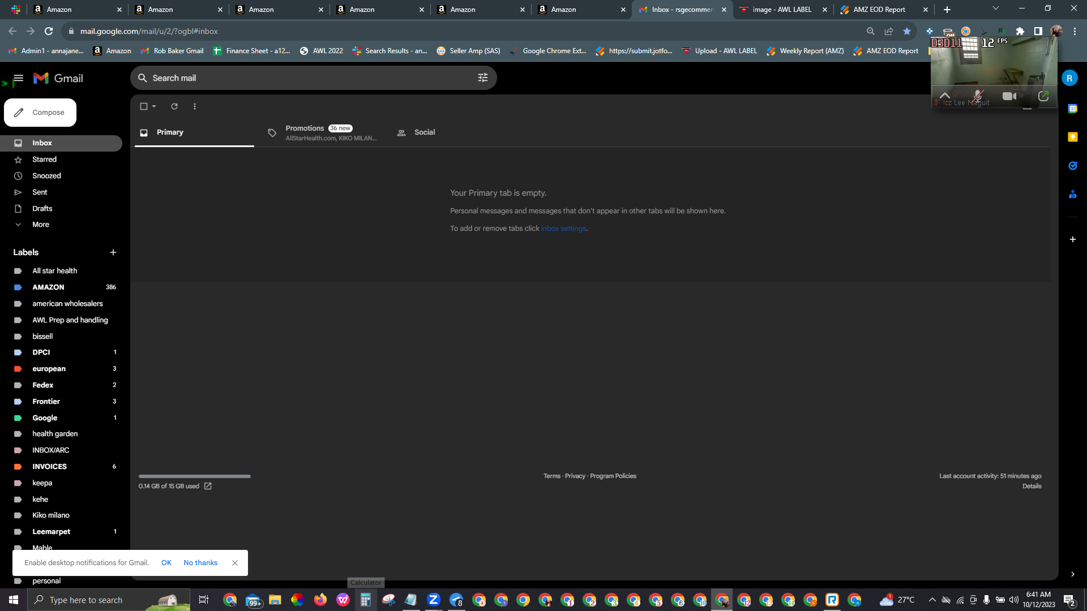Image resolution: width=1087 pixels, height=611 pixels.
Task: Open storage management icon next to 0.14 GB used
Action: 208,487
